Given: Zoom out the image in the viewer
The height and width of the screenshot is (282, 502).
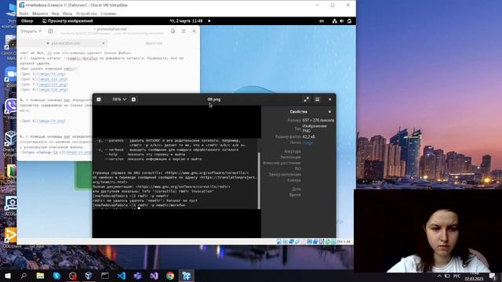Looking at the screenshot, I should [99, 99].
